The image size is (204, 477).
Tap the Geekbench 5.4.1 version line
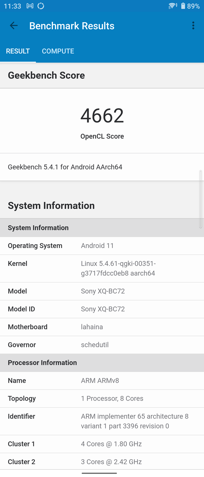tap(65, 167)
